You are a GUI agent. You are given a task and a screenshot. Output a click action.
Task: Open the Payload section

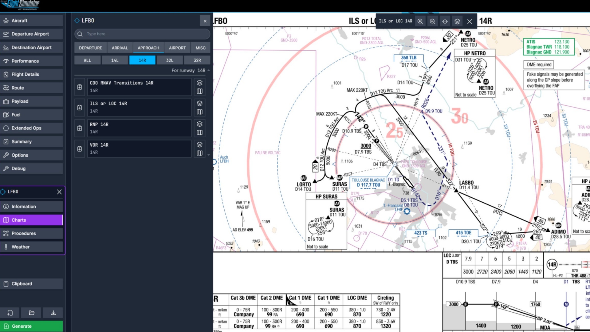[31, 101]
